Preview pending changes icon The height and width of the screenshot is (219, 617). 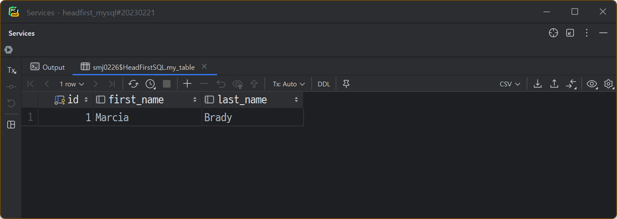(238, 84)
